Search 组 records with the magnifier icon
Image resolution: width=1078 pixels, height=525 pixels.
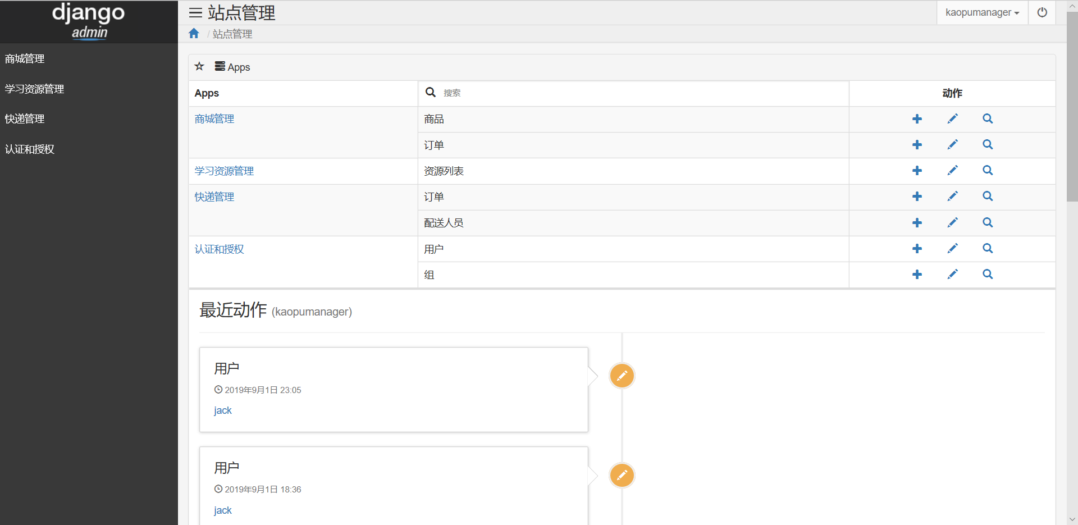pyautogui.click(x=988, y=275)
